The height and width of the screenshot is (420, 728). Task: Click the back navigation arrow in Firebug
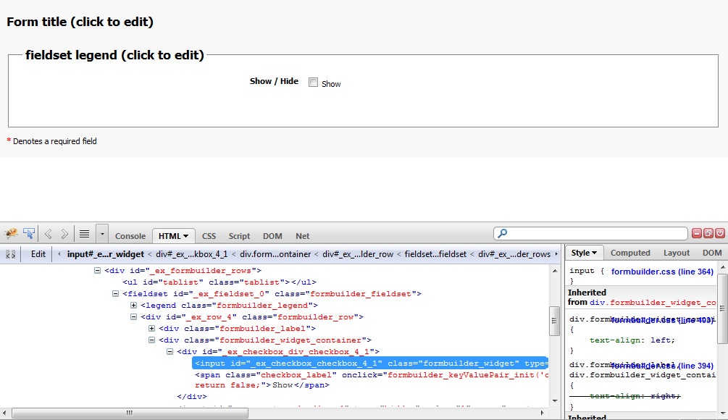pyautogui.click(x=49, y=234)
